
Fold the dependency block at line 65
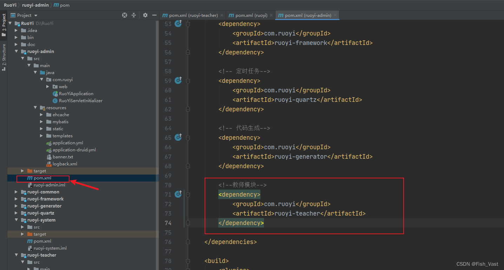[x=188, y=138]
